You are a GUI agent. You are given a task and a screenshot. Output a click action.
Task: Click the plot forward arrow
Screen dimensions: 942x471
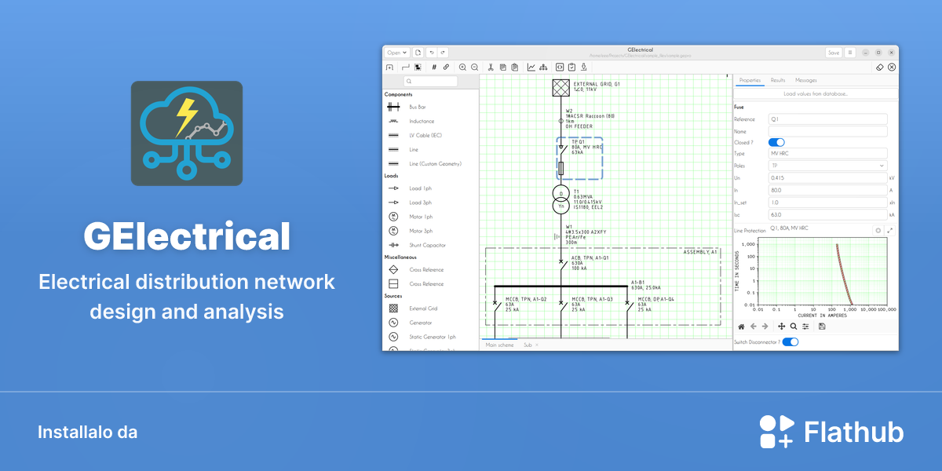click(x=765, y=326)
